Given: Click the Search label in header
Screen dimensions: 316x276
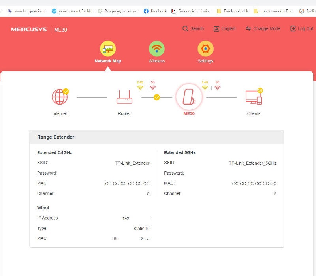Looking at the screenshot, I should pos(197,28).
